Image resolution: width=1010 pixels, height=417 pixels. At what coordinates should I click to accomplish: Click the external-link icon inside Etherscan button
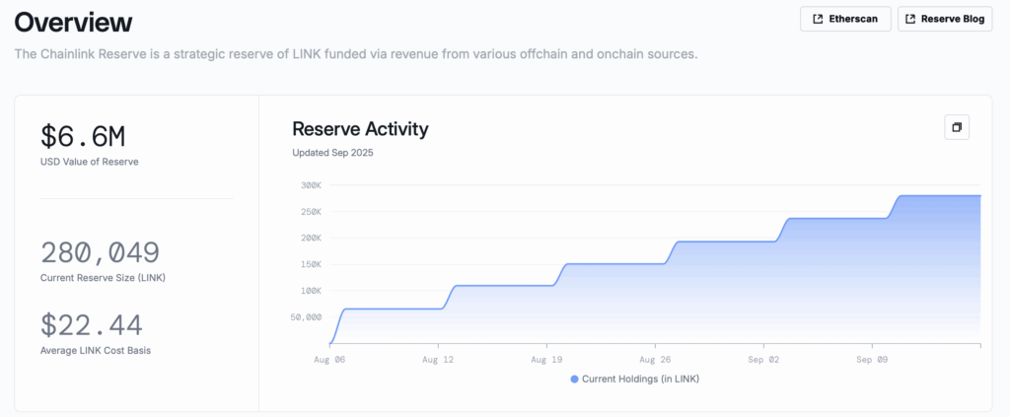pos(818,19)
